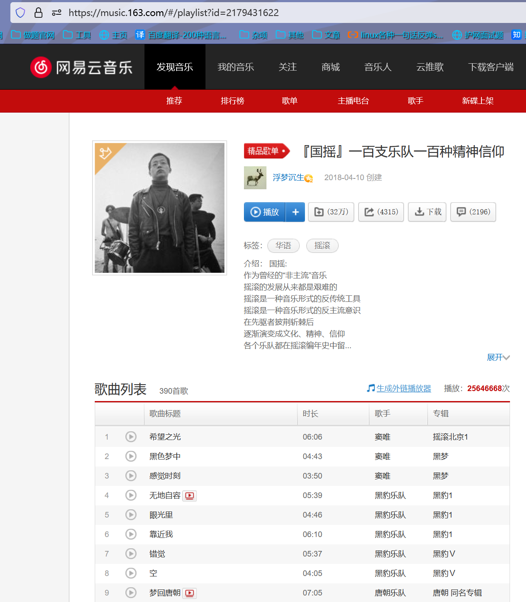The height and width of the screenshot is (602, 526).
Task: Play song 黑色梦中
Action: (131, 456)
